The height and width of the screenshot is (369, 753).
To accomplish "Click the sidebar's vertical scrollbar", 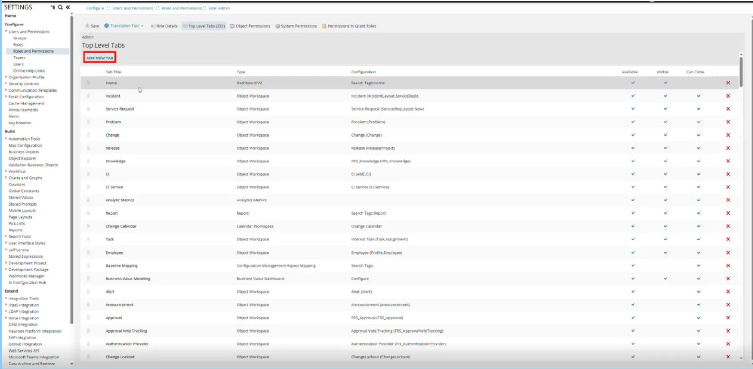I will pos(72,170).
